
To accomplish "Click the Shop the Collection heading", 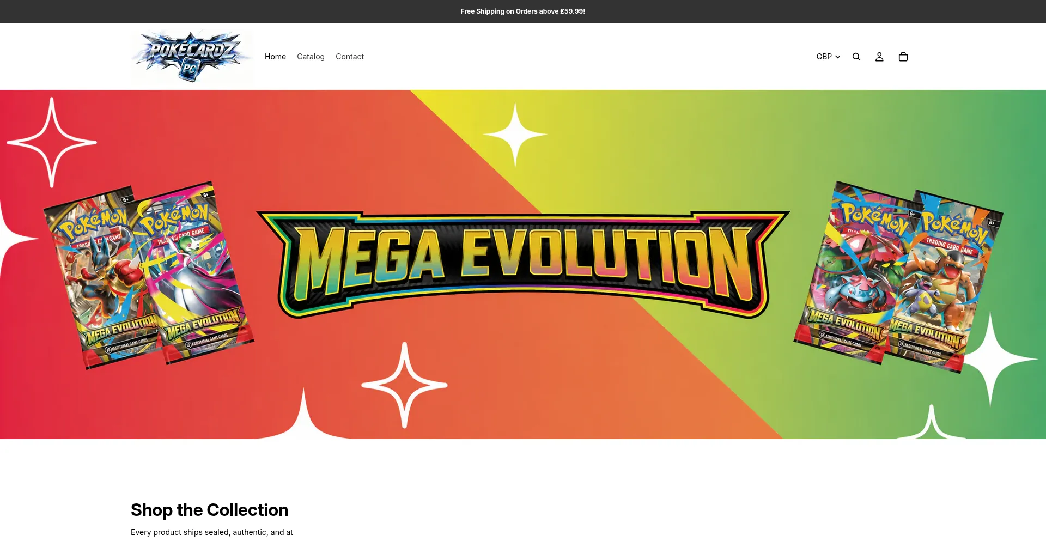I will pyautogui.click(x=209, y=510).
